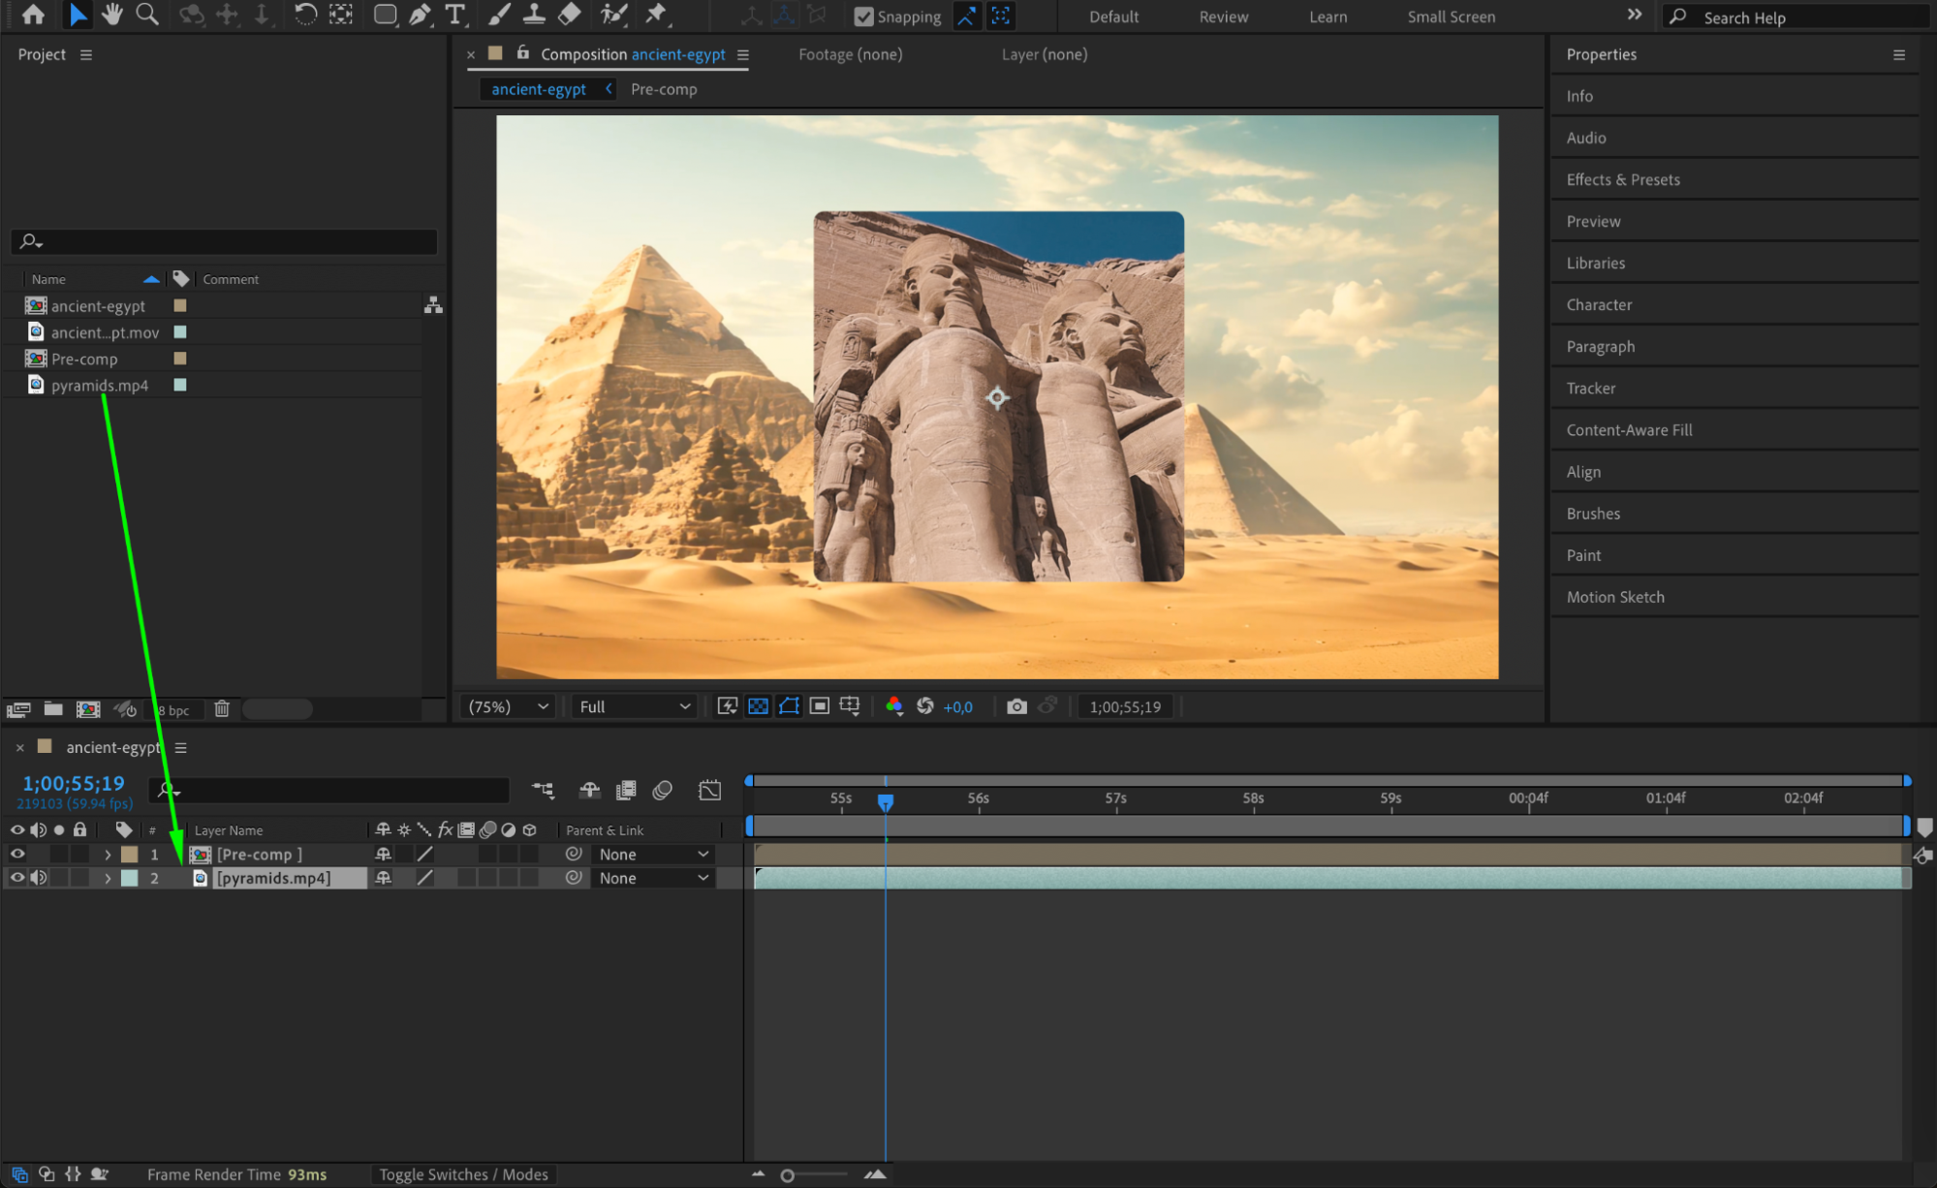Open the Footage (none) tab
1937x1188 pixels.
coord(850,54)
